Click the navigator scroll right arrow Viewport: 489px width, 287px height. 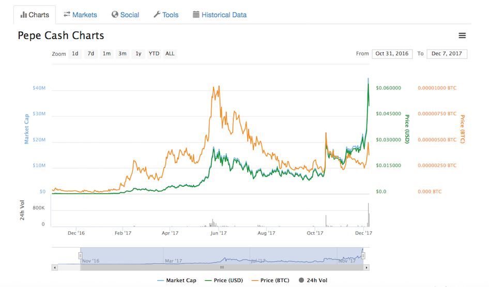tap(366, 267)
